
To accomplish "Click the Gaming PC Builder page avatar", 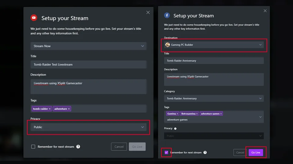I will pos(168,45).
